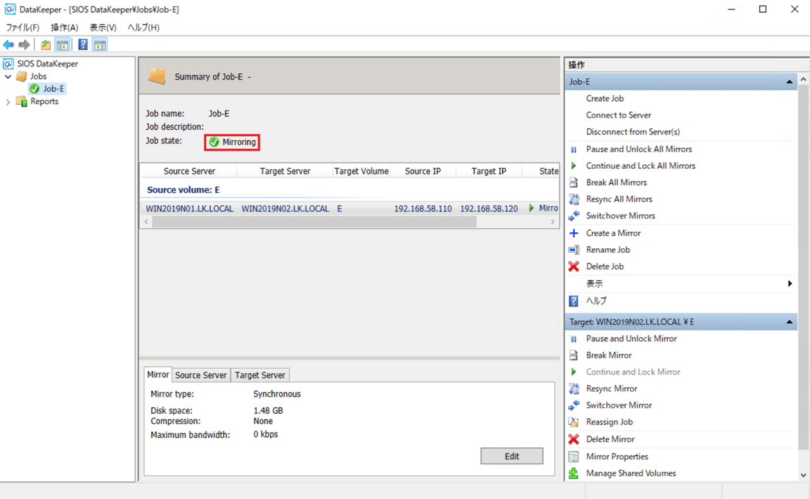Open the ファイル(F) menu
Viewport: 810px width, 499px height.
click(23, 28)
